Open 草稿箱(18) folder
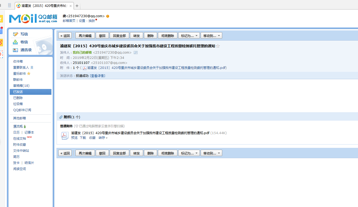Screen dimensions: 358x207 pyautogui.click(x=21, y=86)
